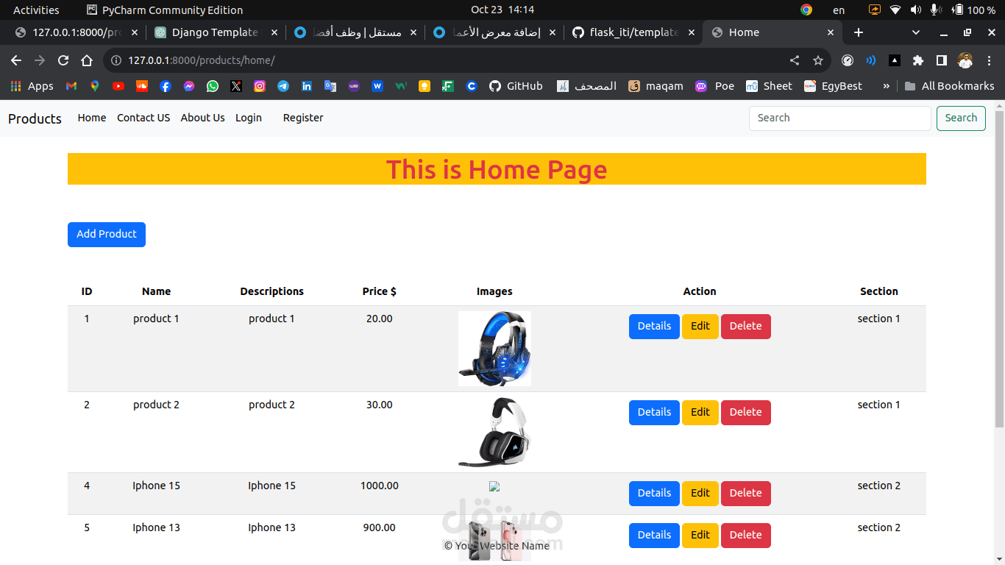Click the Search input field in the navbar

coord(839,118)
